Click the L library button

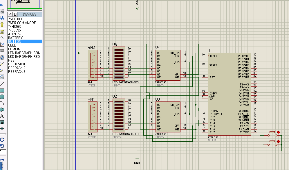pos(15,14)
